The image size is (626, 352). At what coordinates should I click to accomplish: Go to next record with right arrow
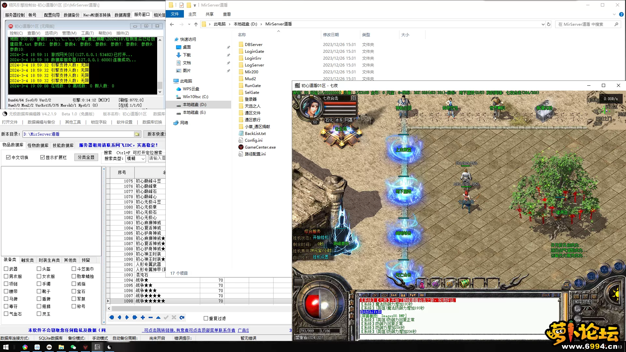click(x=127, y=317)
